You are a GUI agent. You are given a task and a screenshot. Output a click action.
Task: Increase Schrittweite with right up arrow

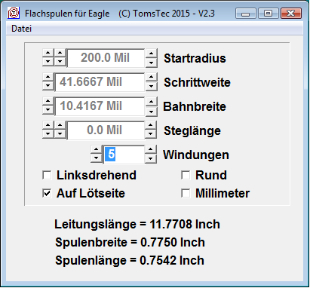151,77
